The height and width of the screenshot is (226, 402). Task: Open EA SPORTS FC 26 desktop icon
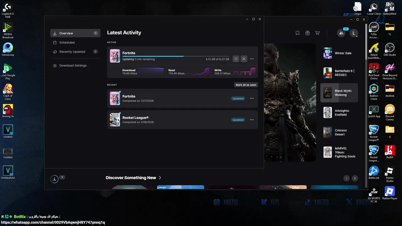pos(374,195)
